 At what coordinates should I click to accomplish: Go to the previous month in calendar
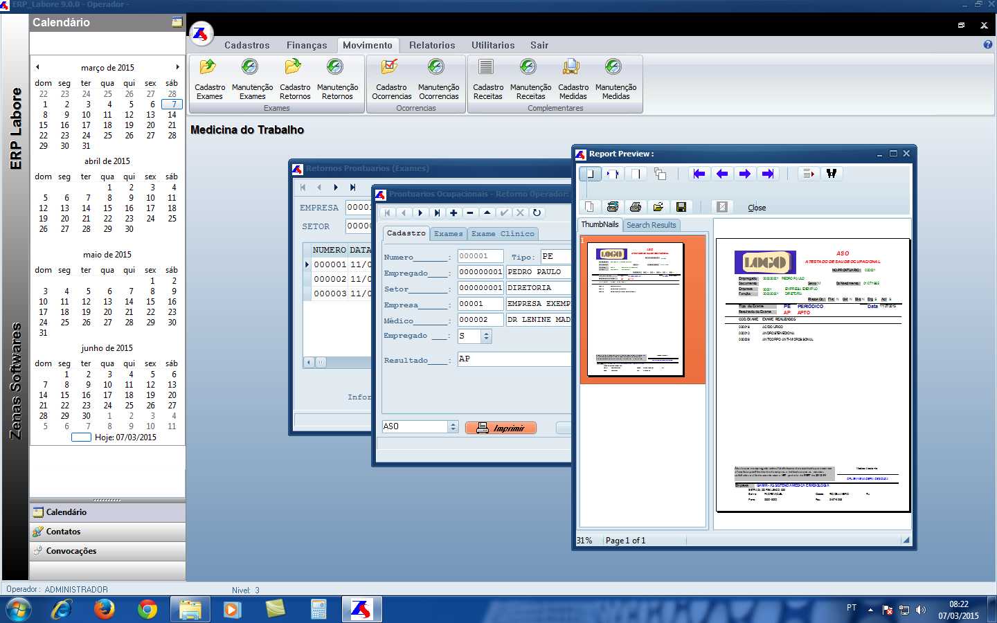click(37, 67)
